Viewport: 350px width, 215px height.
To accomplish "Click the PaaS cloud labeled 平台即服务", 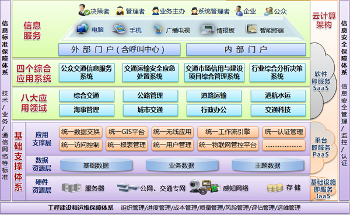I will 321,147.
